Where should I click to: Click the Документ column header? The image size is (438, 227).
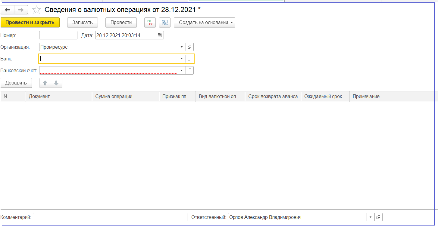59,97
